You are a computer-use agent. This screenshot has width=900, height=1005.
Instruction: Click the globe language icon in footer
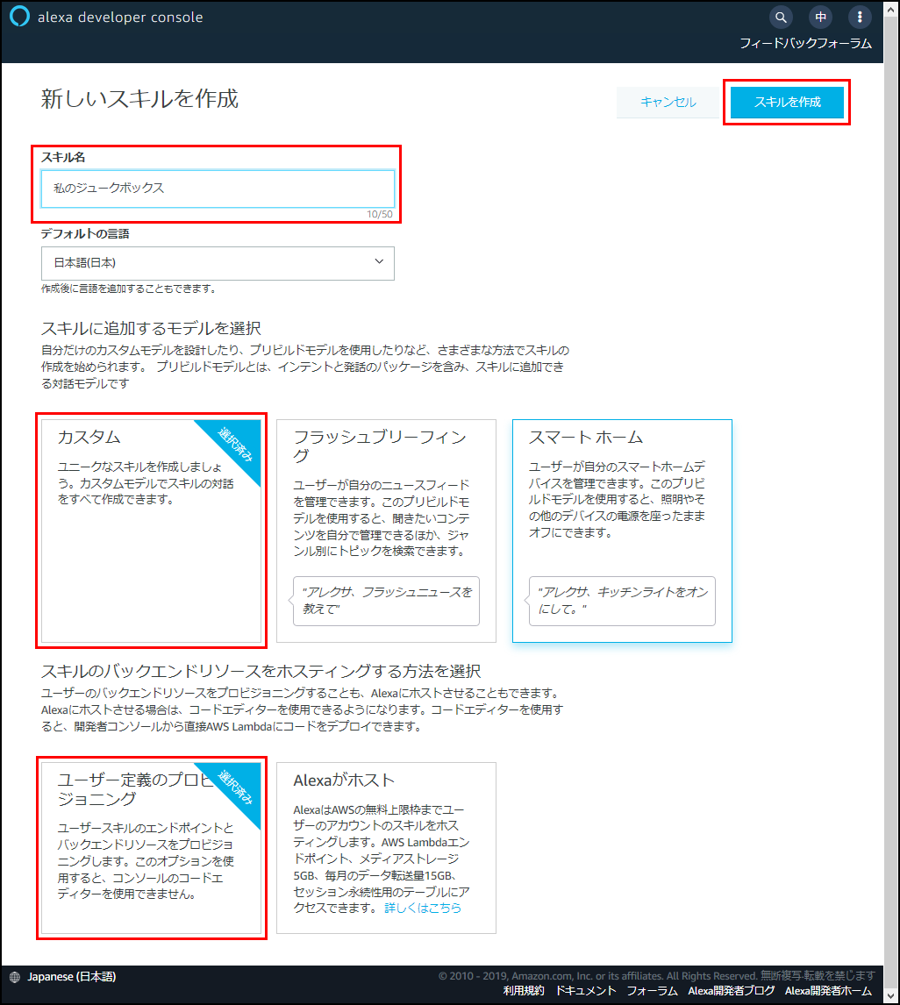[15, 976]
